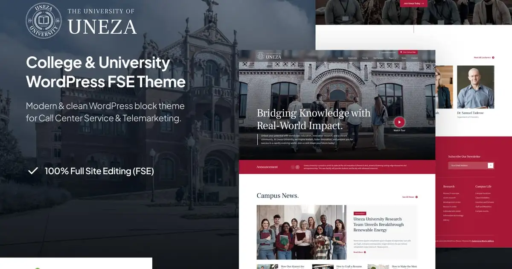Screen dimensions: 512x269
Task: Open the Campus events footer link
Action: [x=482, y=211]
